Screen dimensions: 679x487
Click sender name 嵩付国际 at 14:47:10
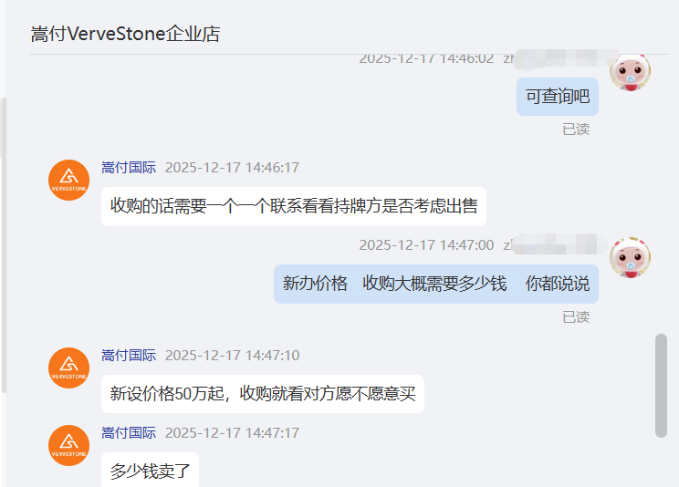(129, 356)
